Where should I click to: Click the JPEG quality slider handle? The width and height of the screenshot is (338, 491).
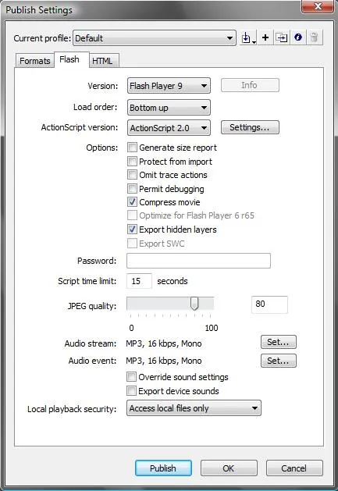(x=194, y=304)
